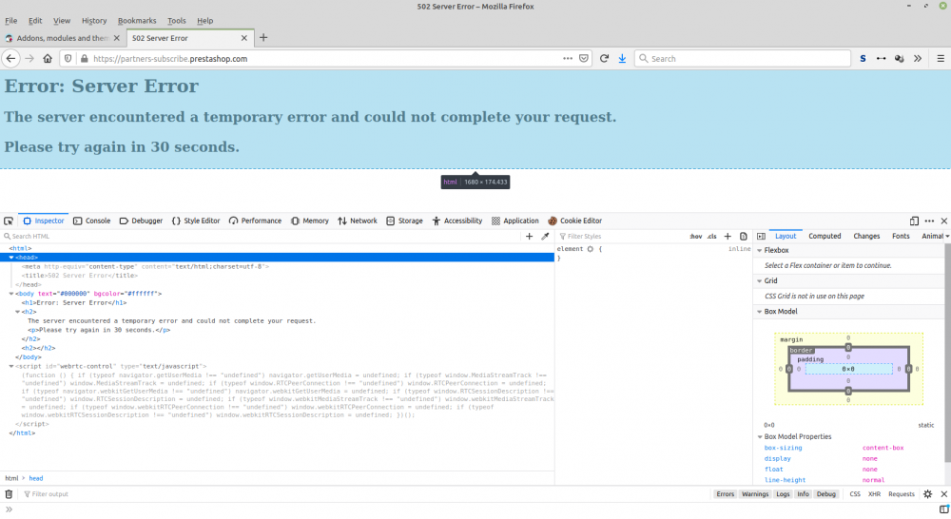The width and height of the screenshot is (951, 519).
Task: Click the browser Back arrow button
Action: click(10, 59)
